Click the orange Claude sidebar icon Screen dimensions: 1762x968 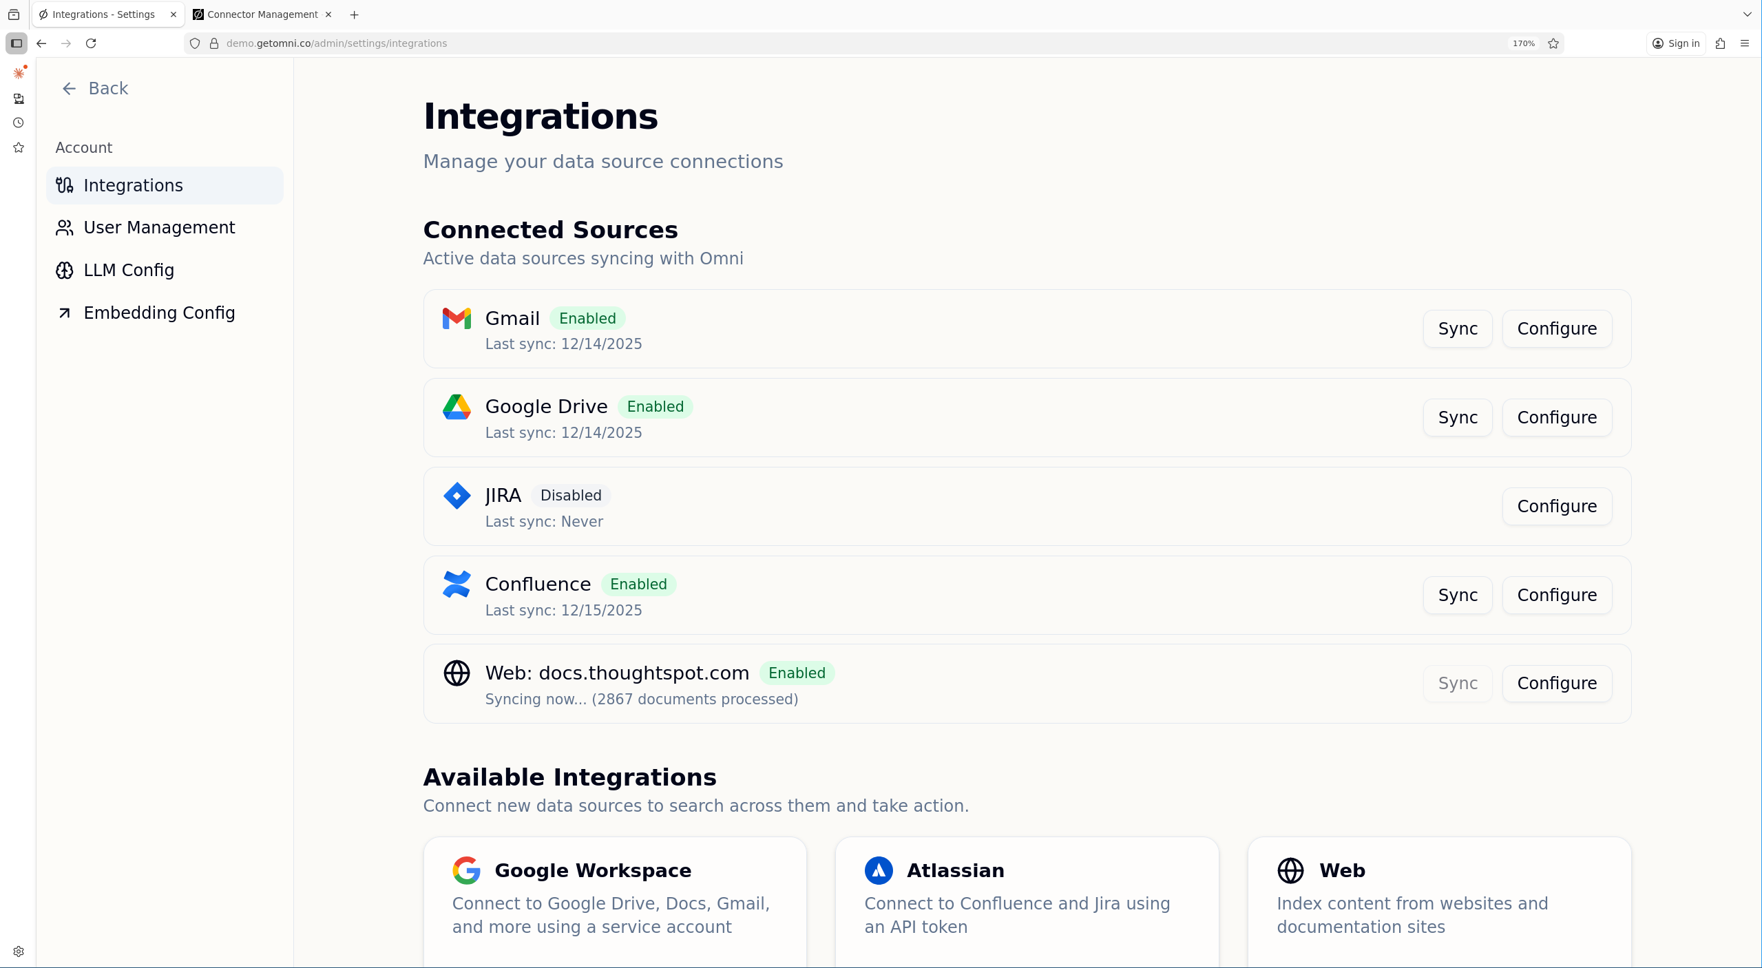19,73
